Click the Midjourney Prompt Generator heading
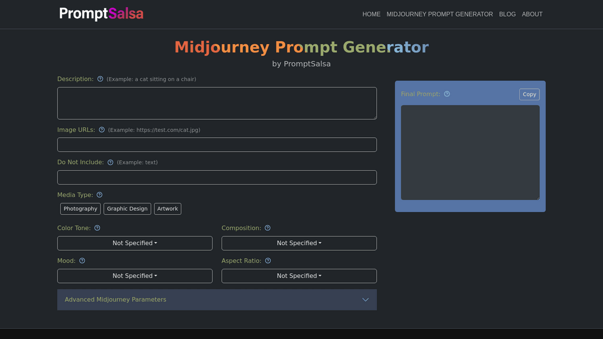Screen dimensions: 603x339 click(301, 47)
